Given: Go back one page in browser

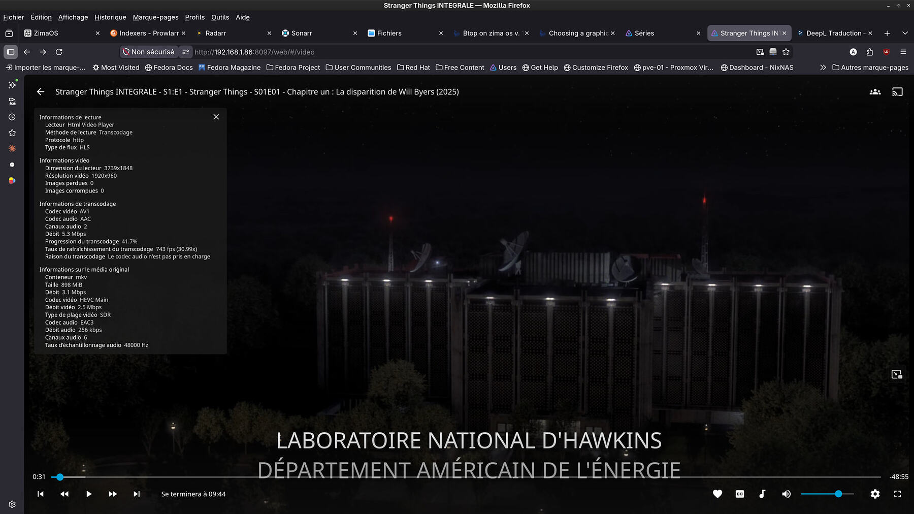Looking at the screenshot, I should pos(27,52).
